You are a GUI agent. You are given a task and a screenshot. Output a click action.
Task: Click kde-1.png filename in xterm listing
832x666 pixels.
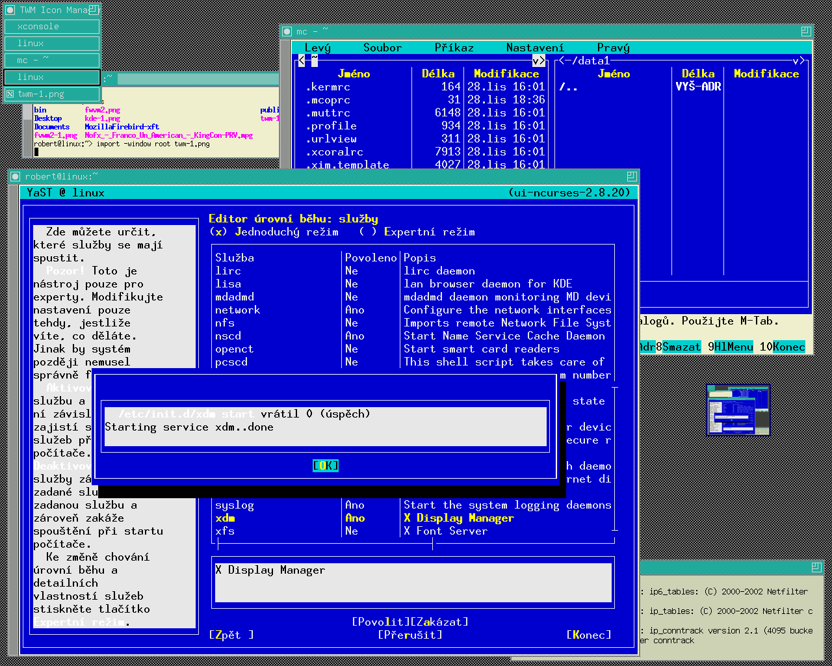[x=103, y=118]
